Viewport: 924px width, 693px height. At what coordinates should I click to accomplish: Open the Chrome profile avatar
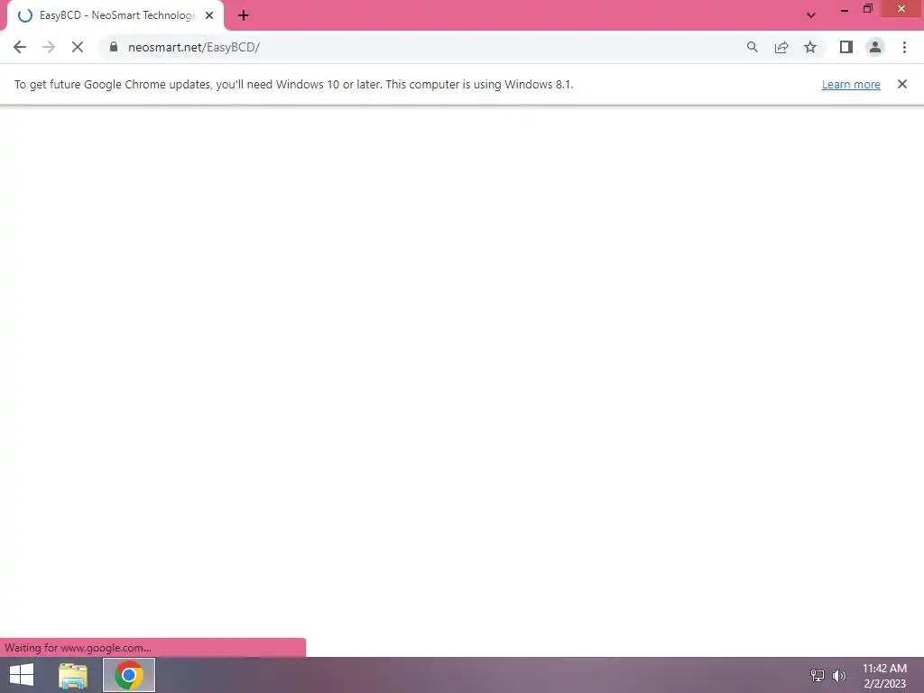[x=875, y=47]
